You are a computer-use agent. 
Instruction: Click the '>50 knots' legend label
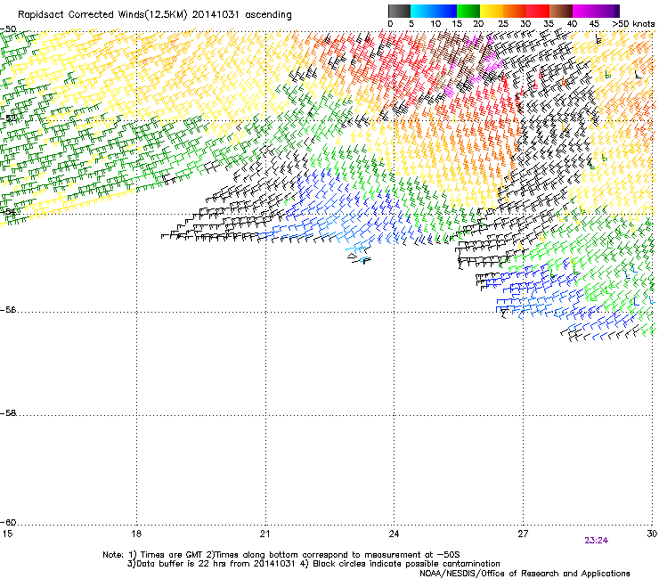click(x=633, y=24)
